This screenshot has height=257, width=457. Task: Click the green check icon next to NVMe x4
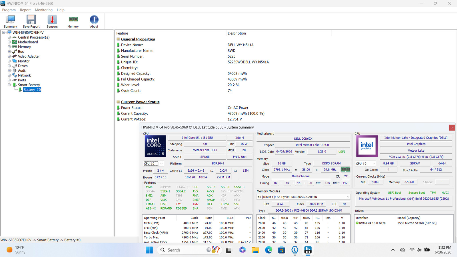point(357,223)
